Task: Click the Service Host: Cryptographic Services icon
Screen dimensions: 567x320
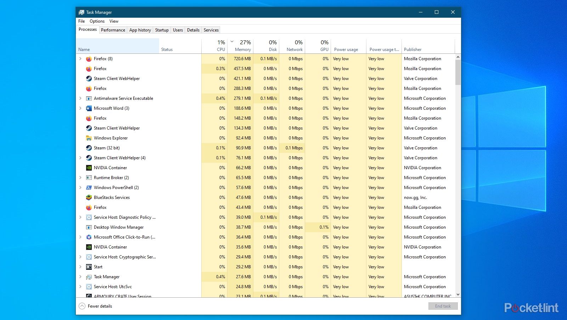Action: tap(89, 257)
